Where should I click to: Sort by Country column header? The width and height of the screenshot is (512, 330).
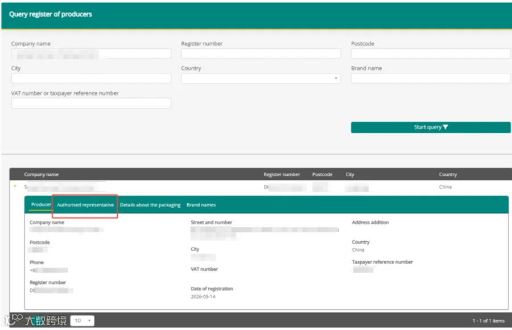(x=448, y=175)
